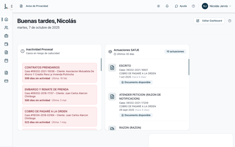The image size is (235, 147).
Task: Open the clients (people) sidebar icon
Action: coord(6,28)
